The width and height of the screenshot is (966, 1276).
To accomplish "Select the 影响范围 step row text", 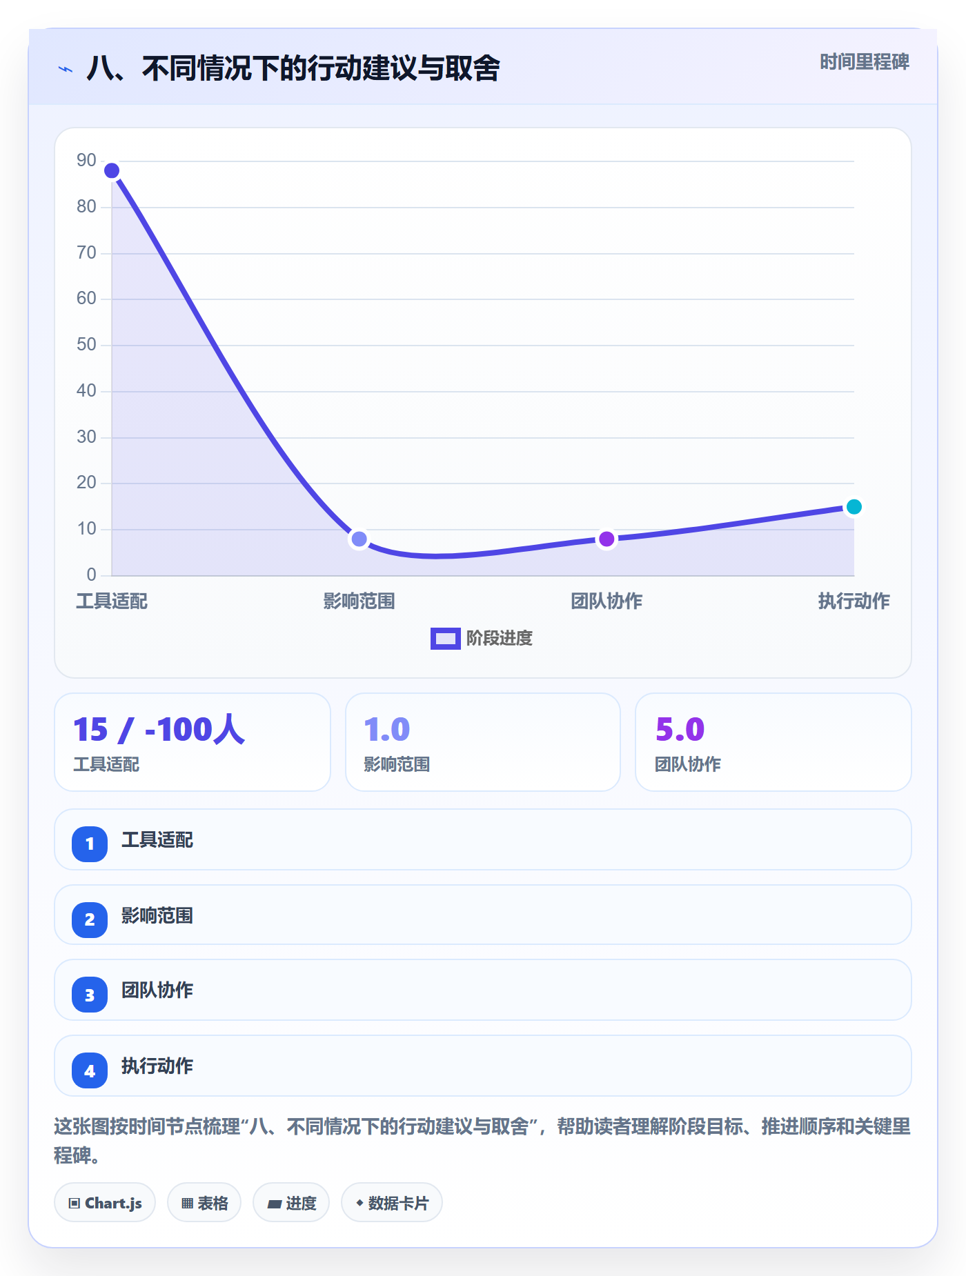I will click(157, 916).
